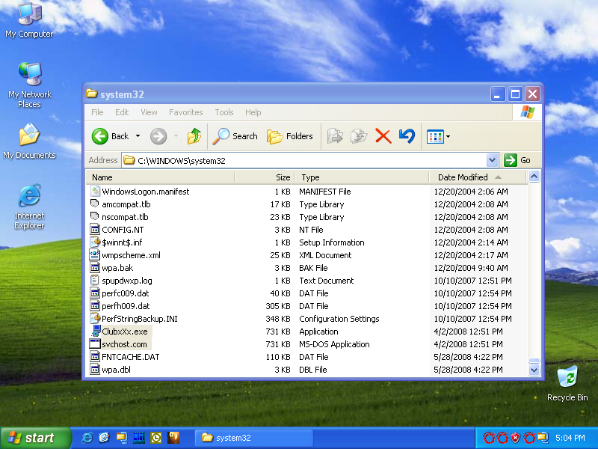Click the taskbar clock showing 5:04 PM
The width and height of the screenshot is (598, 449).
[570, 438]
